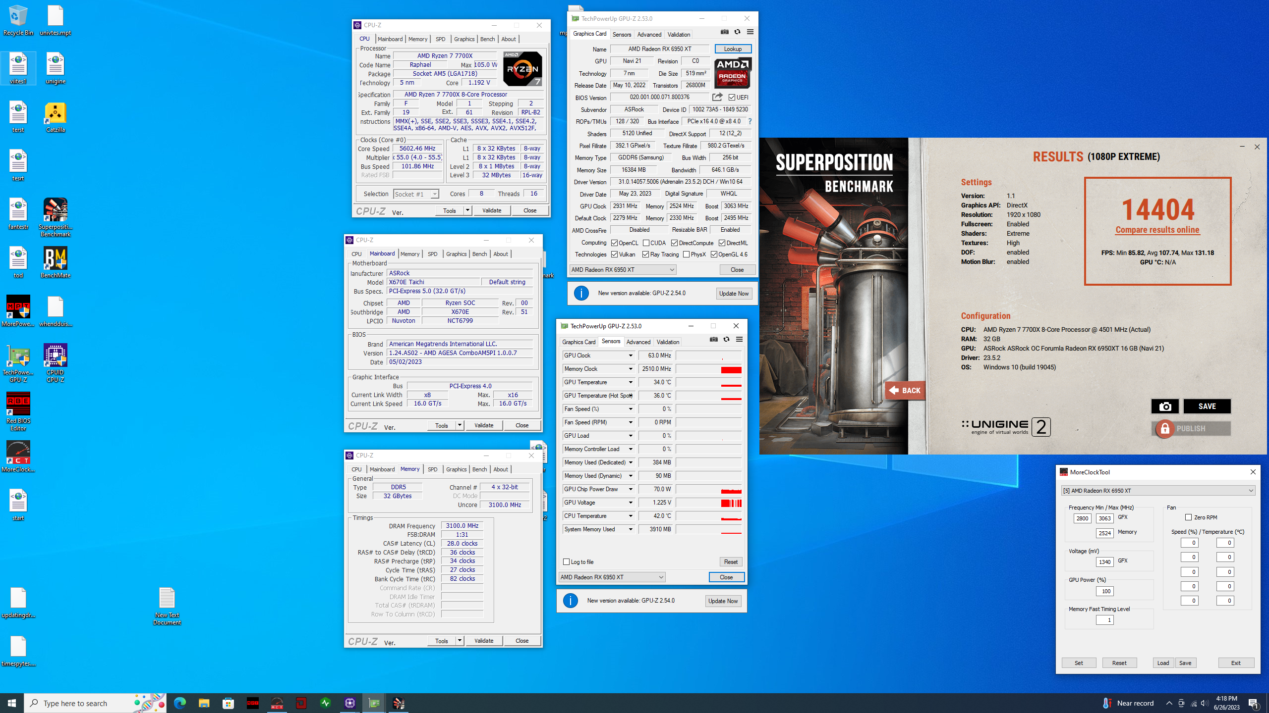Open Microsoft Edge from the taskbar
The height and width of the screenshot is (713, 1269).
pos(179,703)
